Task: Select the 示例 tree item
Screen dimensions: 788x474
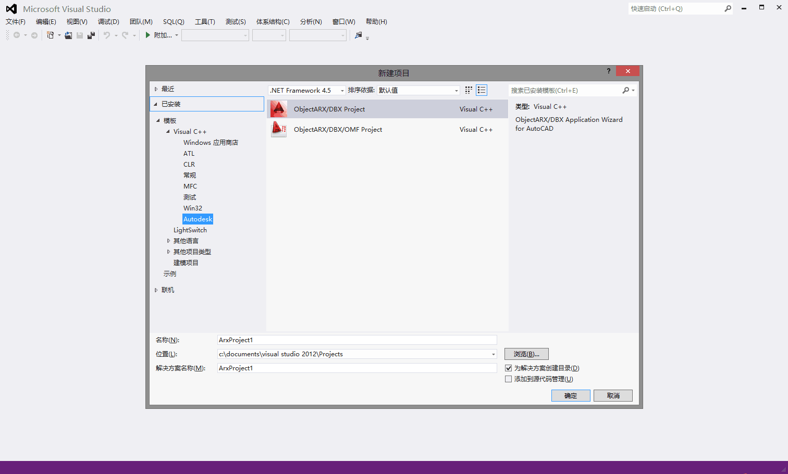Action: [x=170, y=273]
